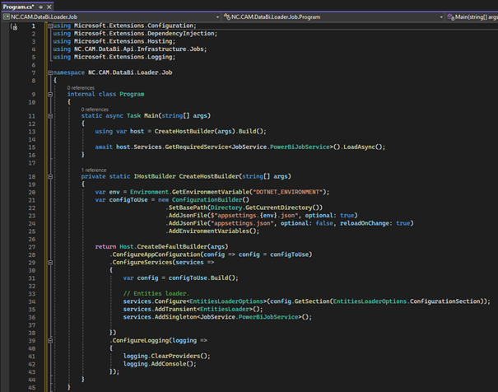Collapse the ConfigureLogging lambda block
This screenshot has width=498, height=392.
pyautogui.click(x=50, y=339)
